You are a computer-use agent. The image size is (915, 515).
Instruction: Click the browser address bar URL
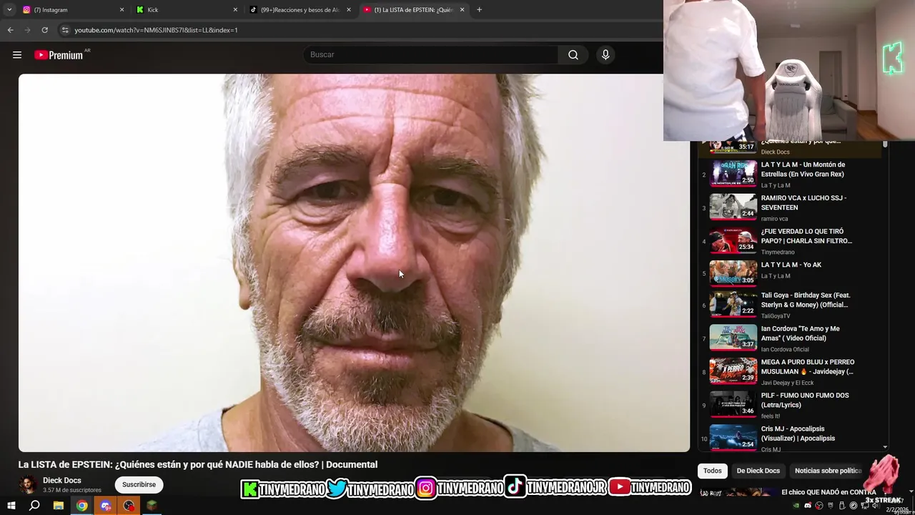pyautogui.click(x=156, y=30)
